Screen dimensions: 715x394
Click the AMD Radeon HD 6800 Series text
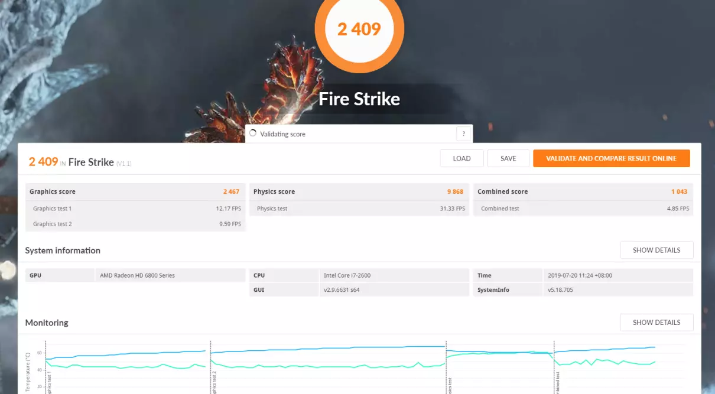(x=137, y=275)
